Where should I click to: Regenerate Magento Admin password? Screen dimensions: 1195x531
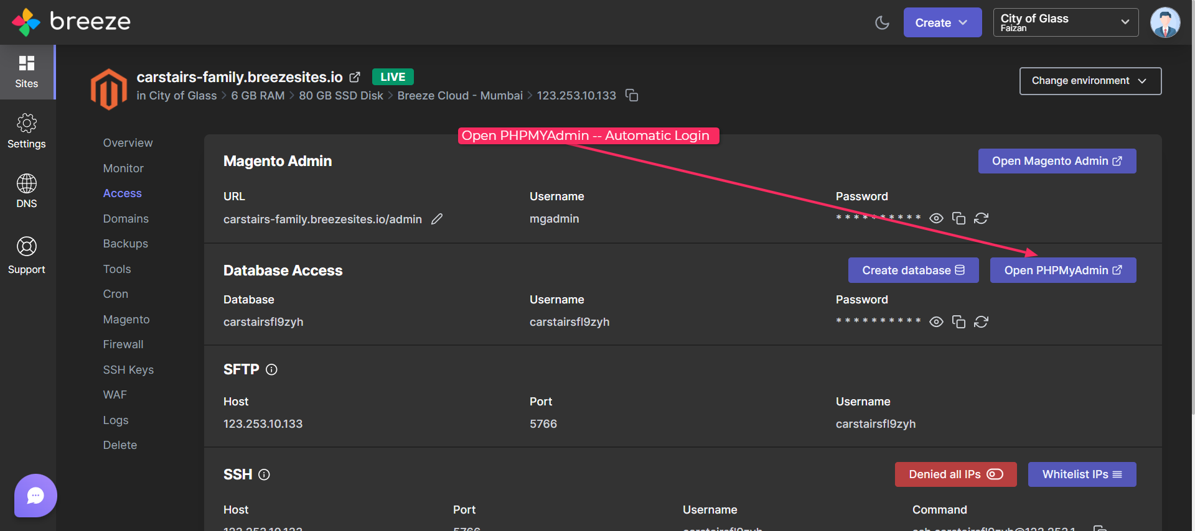(981, 218)
